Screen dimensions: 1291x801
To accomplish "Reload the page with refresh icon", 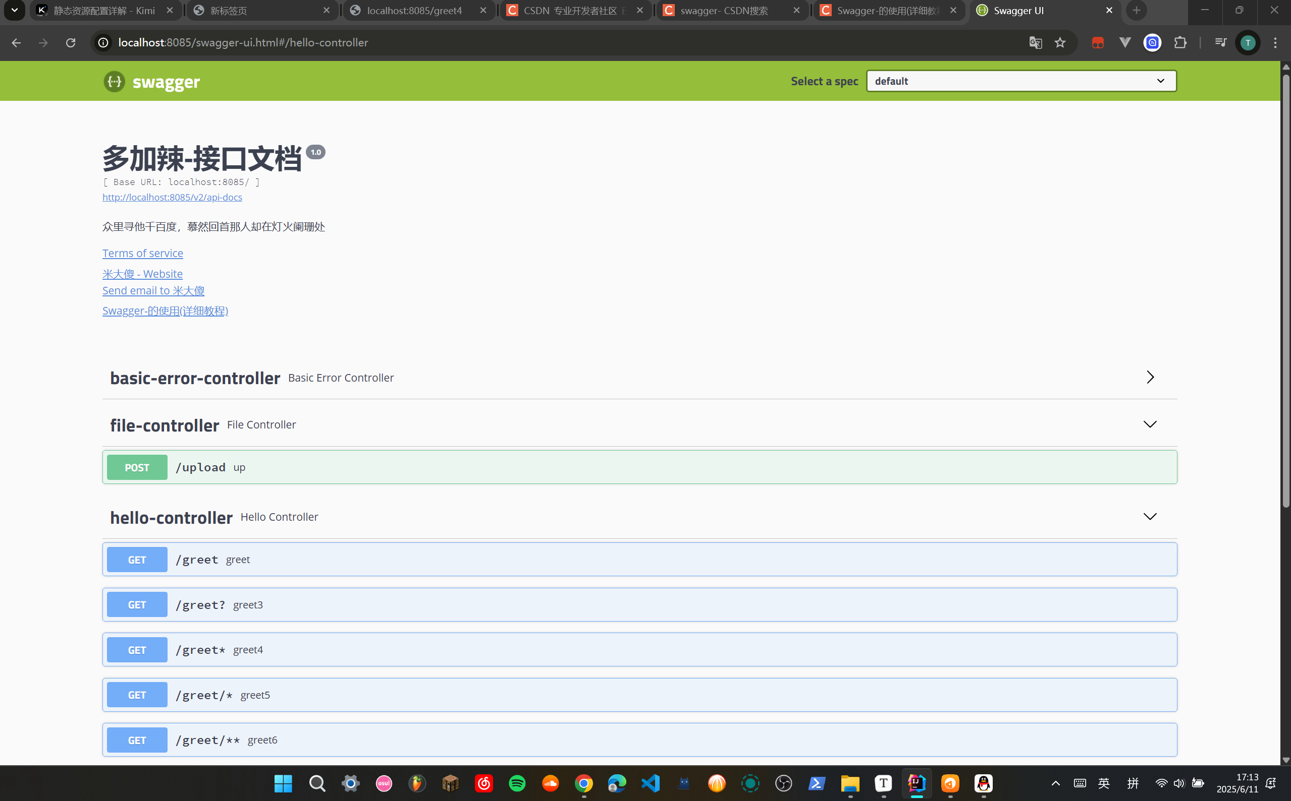I will (x=71, y=42).
